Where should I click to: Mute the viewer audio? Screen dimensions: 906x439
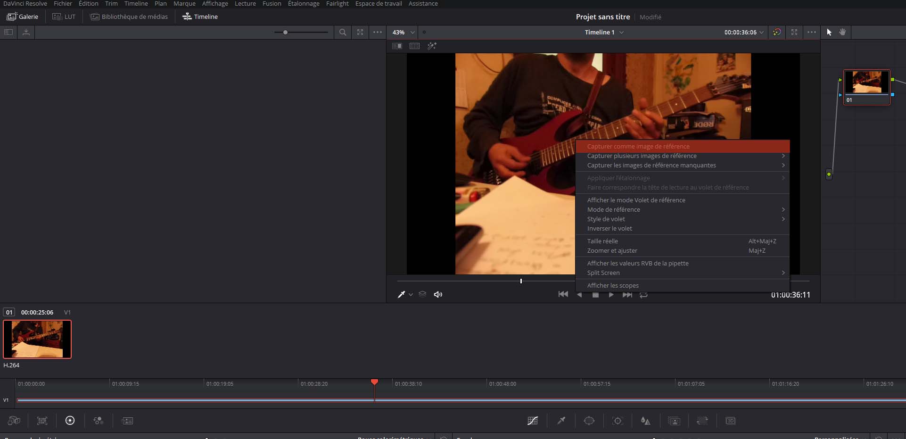coord(438,295)
